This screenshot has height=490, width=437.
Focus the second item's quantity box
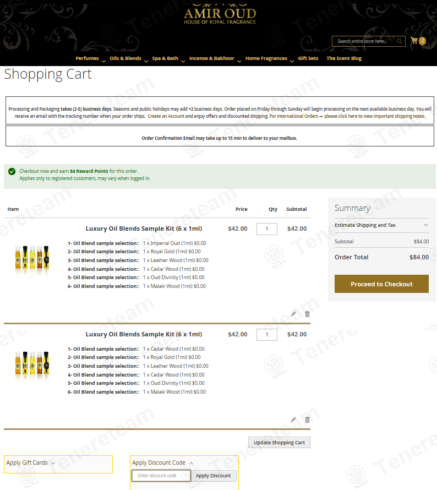pos(267,334)
